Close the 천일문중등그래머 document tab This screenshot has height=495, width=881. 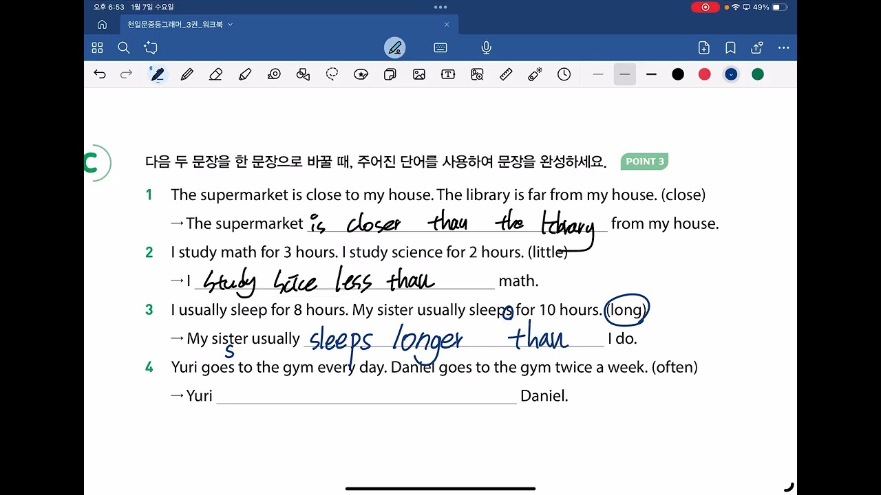446,24
